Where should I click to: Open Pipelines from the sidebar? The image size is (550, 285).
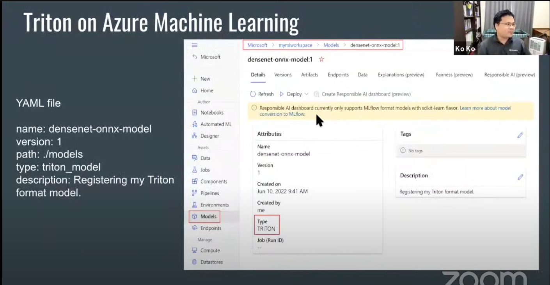(x=210, y=193)
